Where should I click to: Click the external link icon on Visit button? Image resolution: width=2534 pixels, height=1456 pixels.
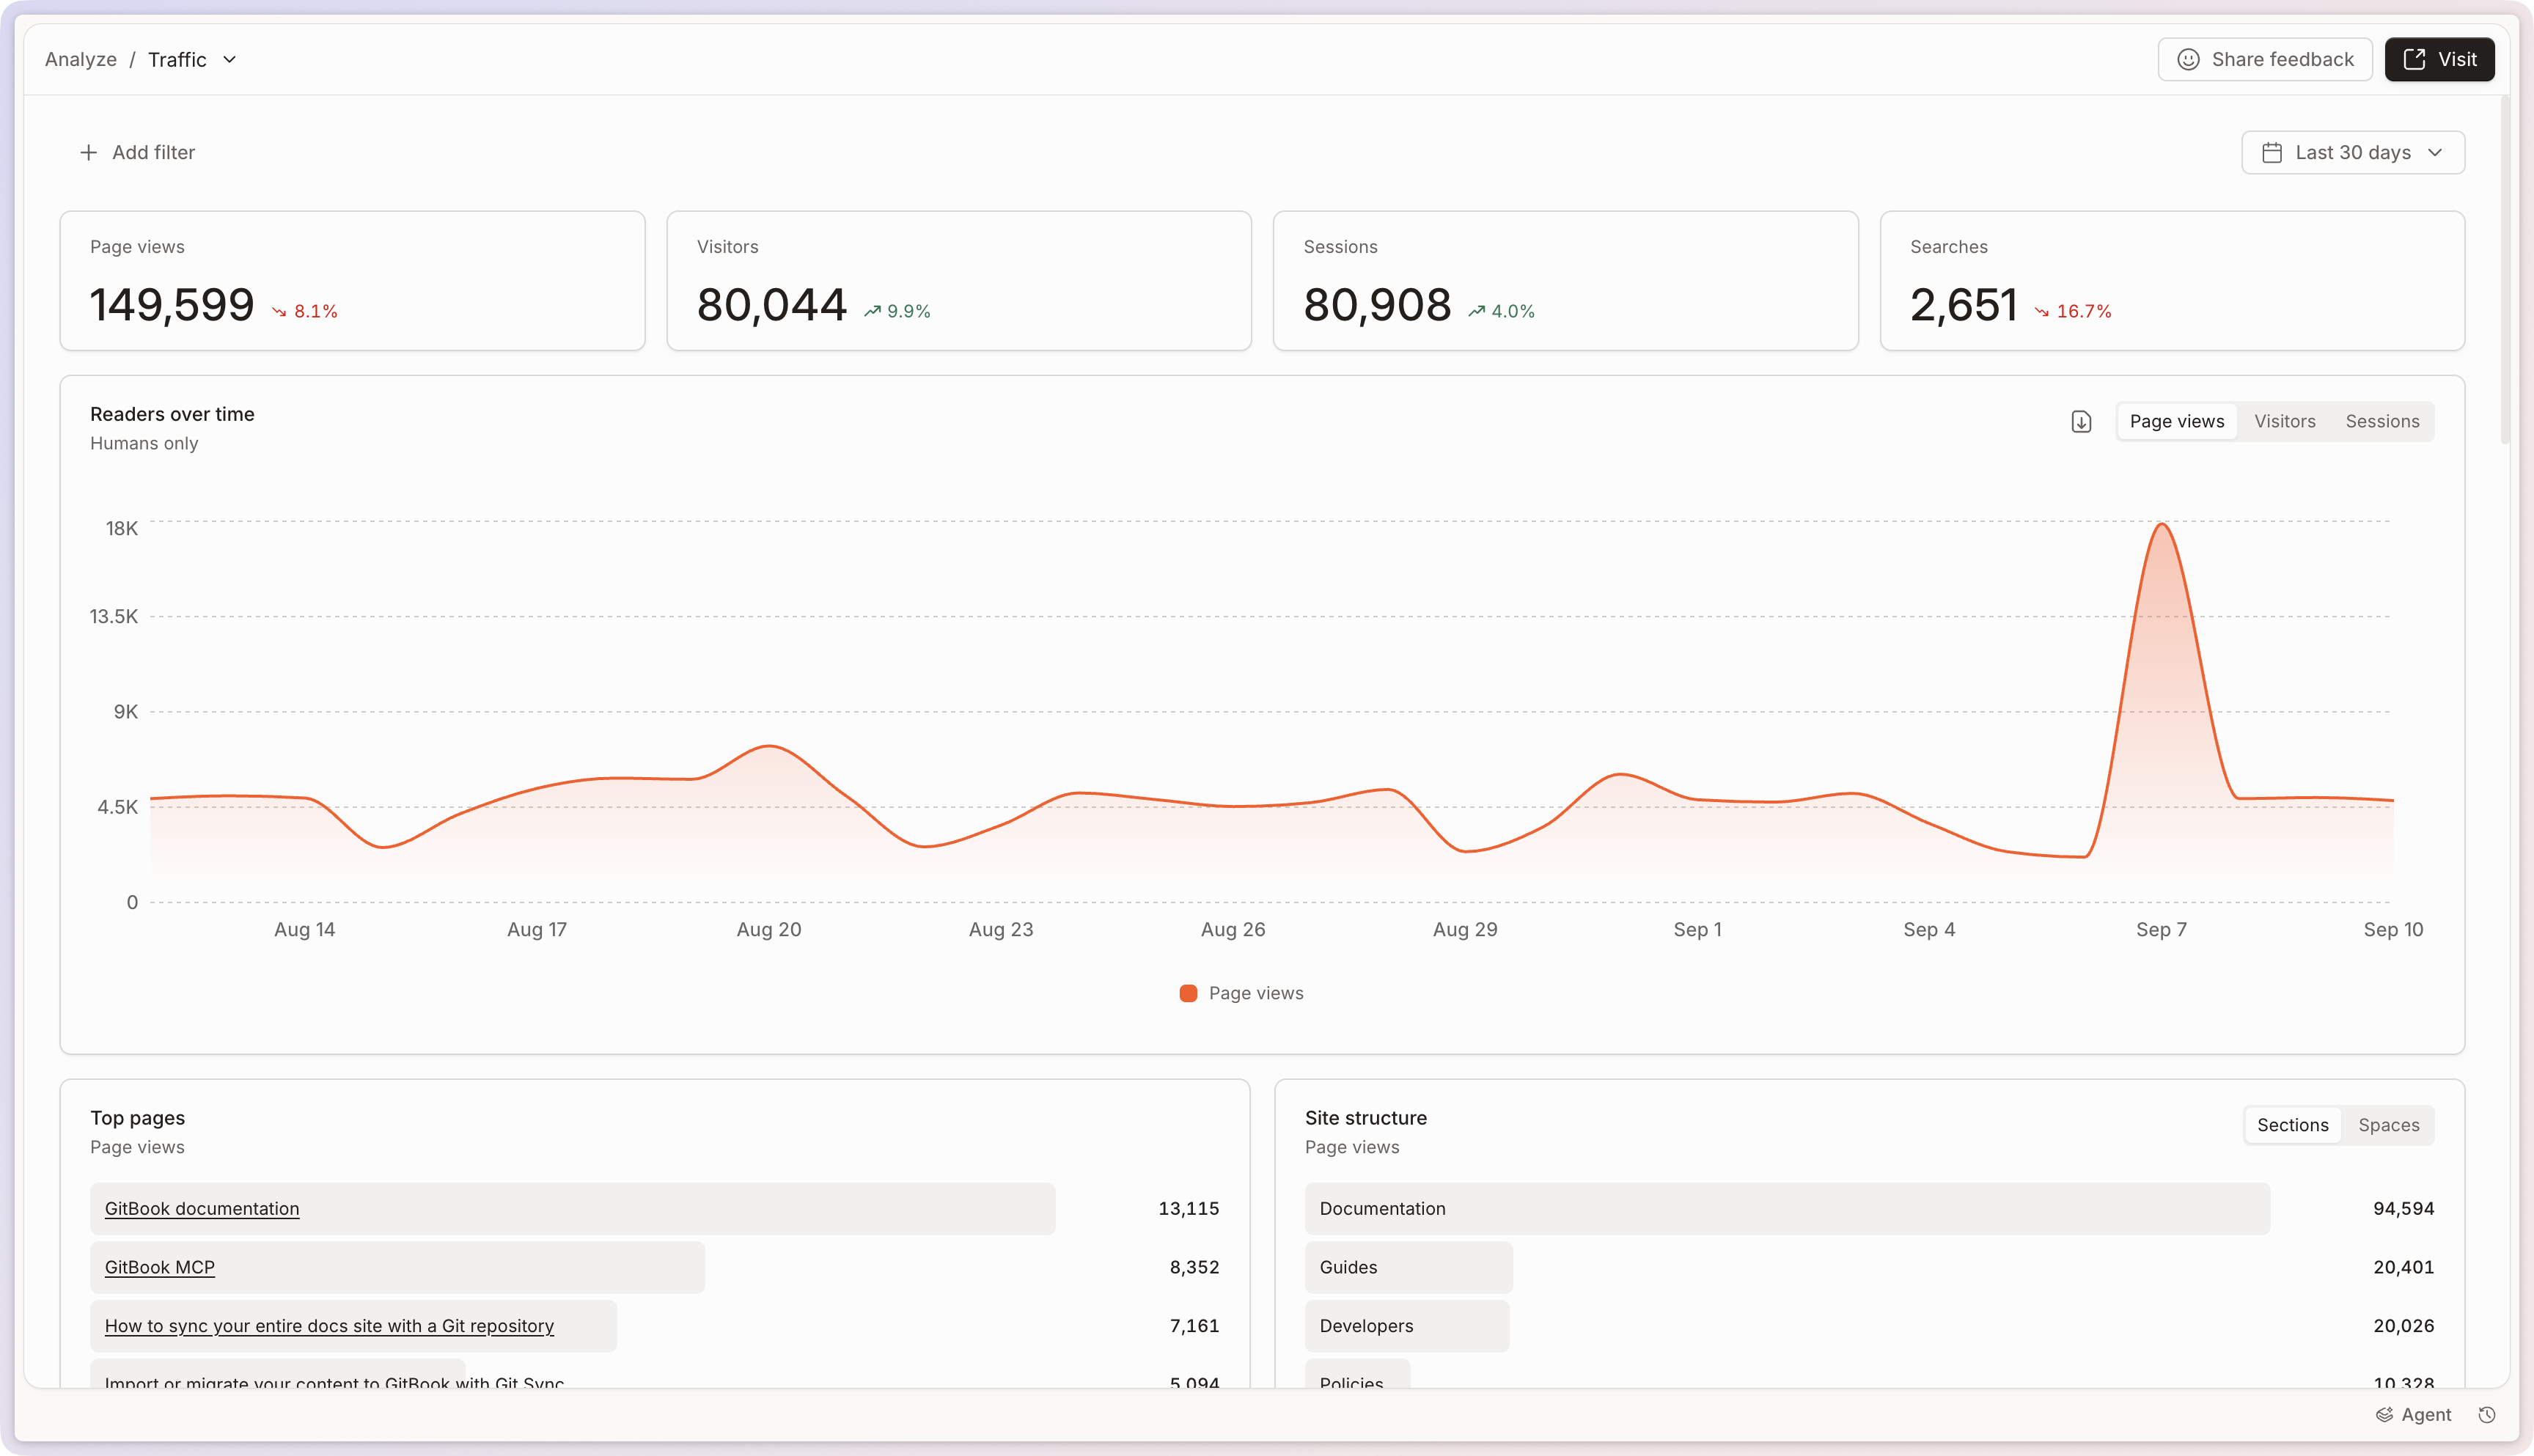[2414, 59]
